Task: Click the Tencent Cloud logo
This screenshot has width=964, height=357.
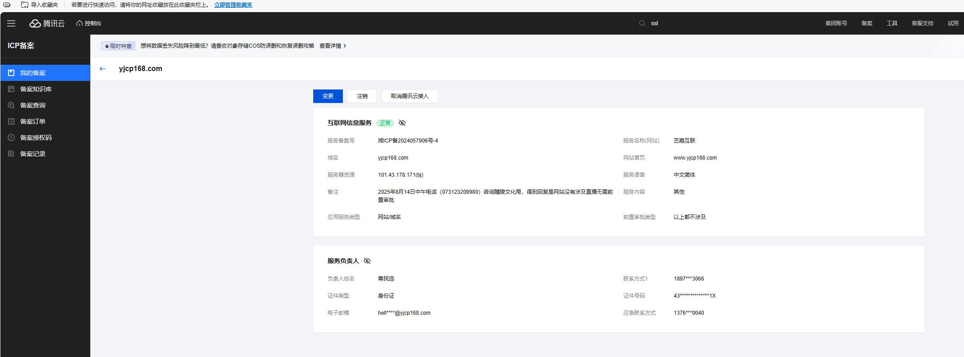Action: [x=47, y=23]
